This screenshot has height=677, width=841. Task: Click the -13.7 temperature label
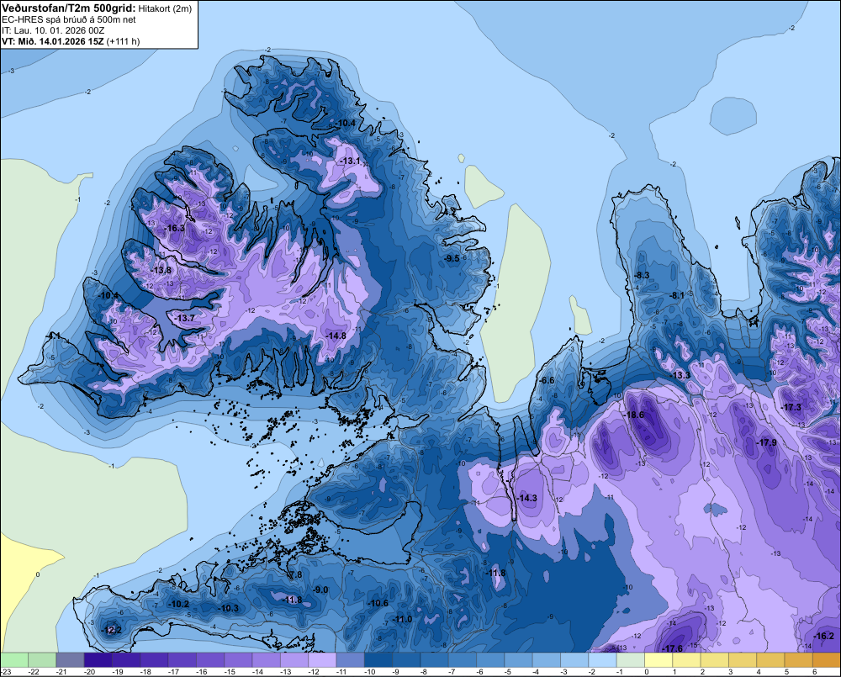point(185,318)
